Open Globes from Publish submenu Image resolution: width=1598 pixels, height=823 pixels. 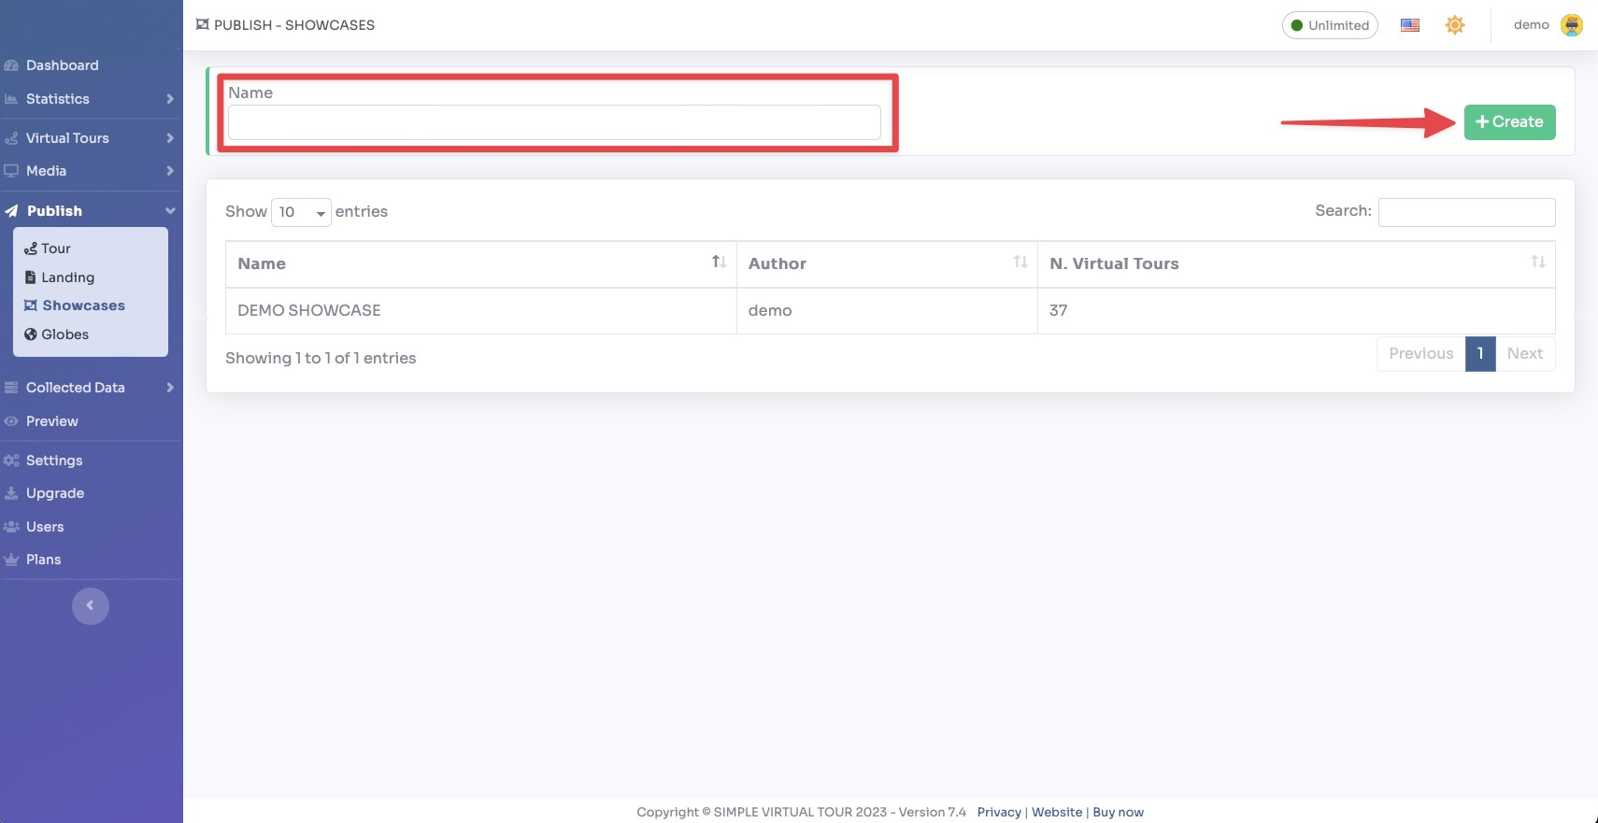pyautogui.click(x=64, y=334)
